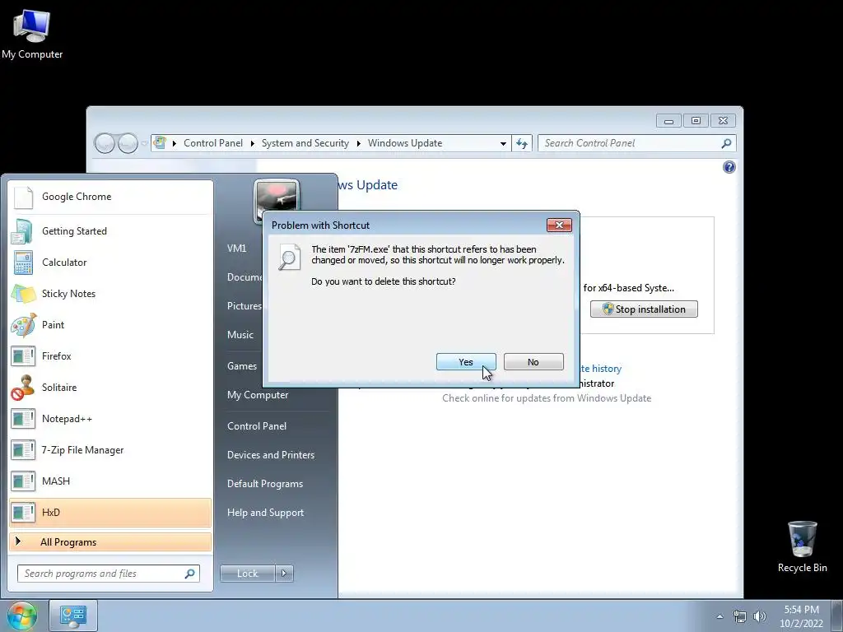Open network status tray icon
Screen dimensions: 843x632
click(740, 616)
